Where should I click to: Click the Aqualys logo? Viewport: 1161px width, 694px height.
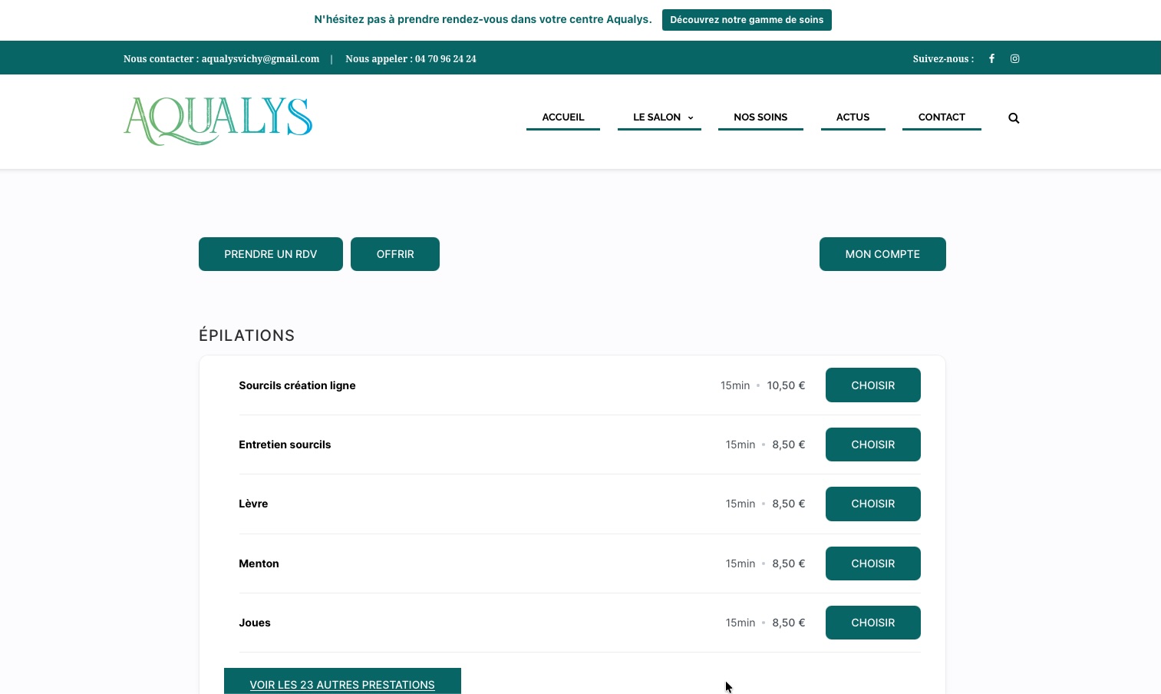(x=218, y=121)
